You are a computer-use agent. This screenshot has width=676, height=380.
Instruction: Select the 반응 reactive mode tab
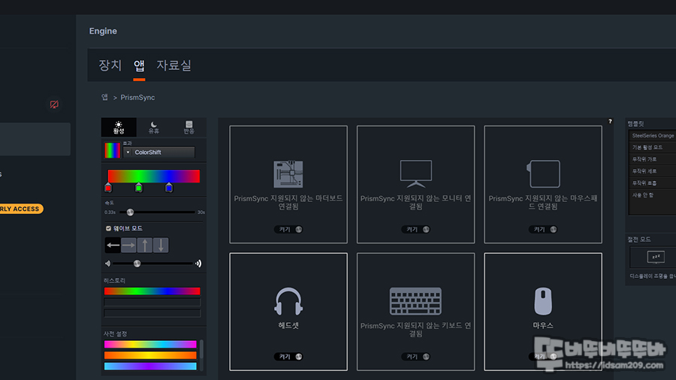[x=189, y=128]
